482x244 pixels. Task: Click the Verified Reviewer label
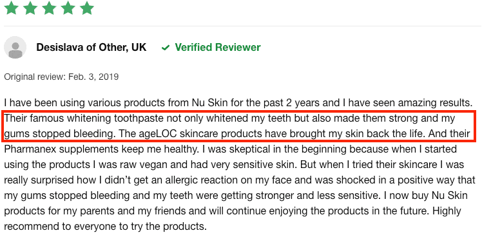pyautogui.click(x=218, y=48)
